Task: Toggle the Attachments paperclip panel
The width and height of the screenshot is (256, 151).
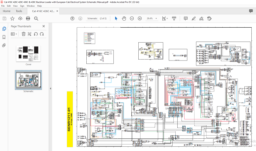Action: pos(4,45)
